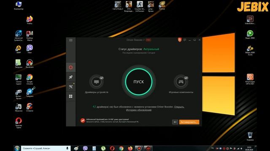Open uTorrent from the taskbar
The image size is (270, 151).
tap(103, 148)
